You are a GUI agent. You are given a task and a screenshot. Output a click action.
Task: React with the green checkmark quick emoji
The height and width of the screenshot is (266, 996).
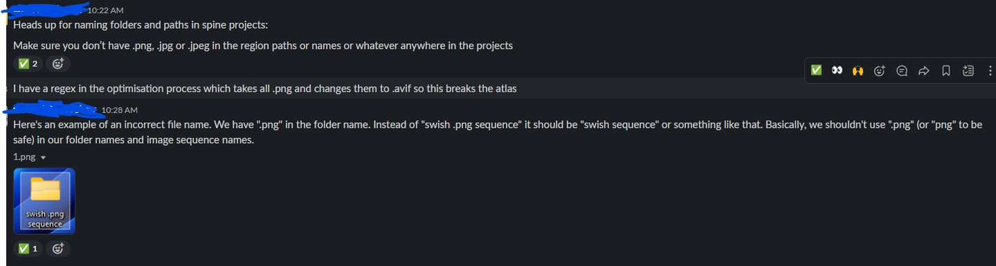pyautogui.click(x=816, y=70)
